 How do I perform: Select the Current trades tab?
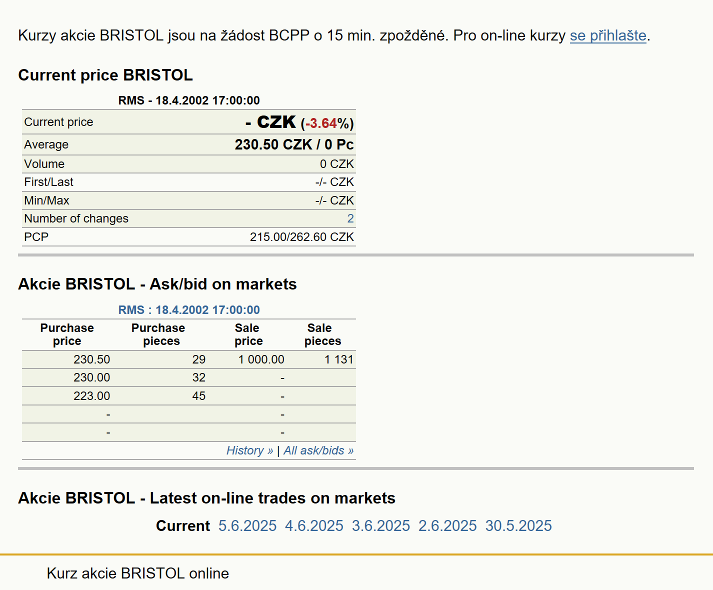tap(183, 526)
